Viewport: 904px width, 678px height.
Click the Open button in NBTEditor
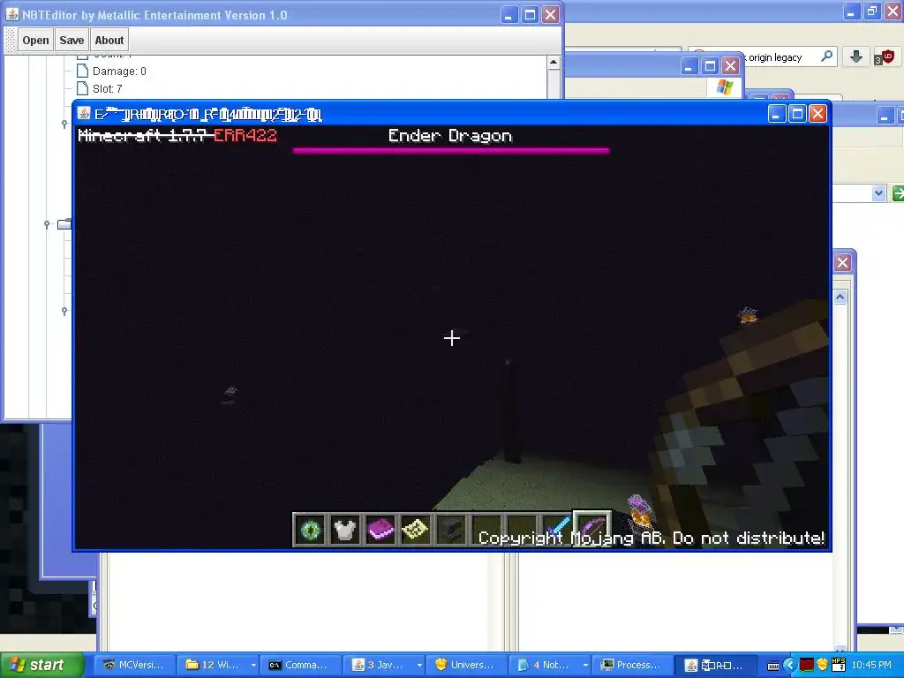pos(35,41)
